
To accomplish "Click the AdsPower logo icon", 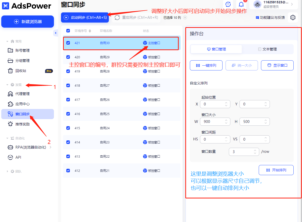I will coord(5,6).
